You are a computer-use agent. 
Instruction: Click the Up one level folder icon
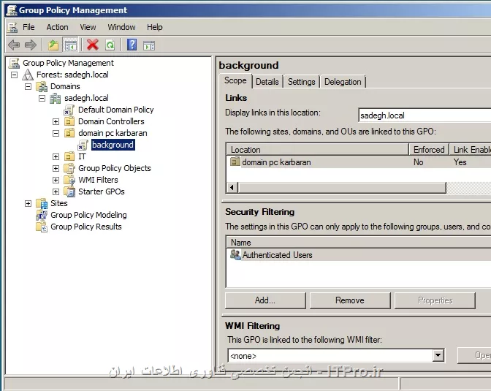tap(53, 45)
